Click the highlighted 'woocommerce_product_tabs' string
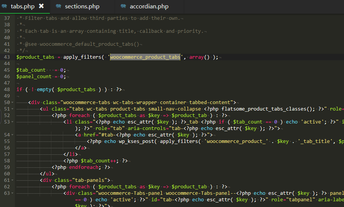This screenshot has height=207, width=344. click(145, 57)
